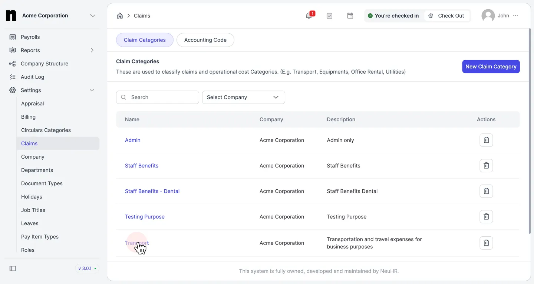The height and width of the screenshot is (284, 534).
Task: Click the Company column header
Action: tap(271, 119)
